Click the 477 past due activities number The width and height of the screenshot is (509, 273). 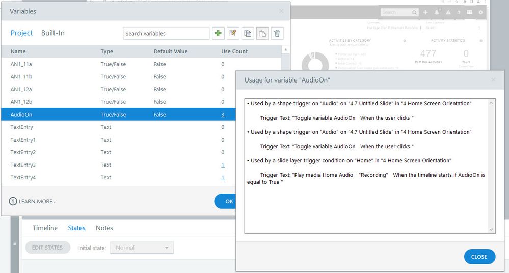[x=428, y=53]
